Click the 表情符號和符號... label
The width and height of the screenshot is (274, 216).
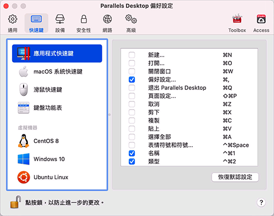[x=170, y=145]
